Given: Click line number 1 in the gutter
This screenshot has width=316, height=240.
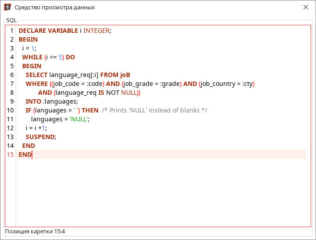Looking at the screenshot, I should 12,31.
